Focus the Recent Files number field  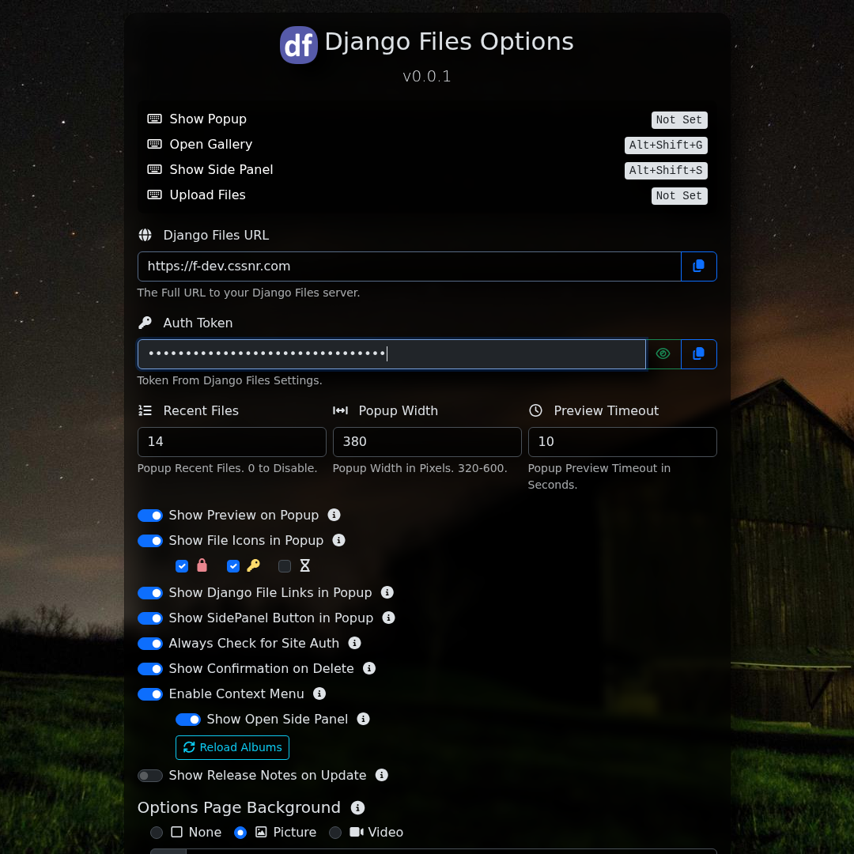coord(232,442)
